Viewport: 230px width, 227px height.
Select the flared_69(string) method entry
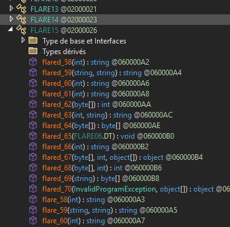click(x=101, y=178)
